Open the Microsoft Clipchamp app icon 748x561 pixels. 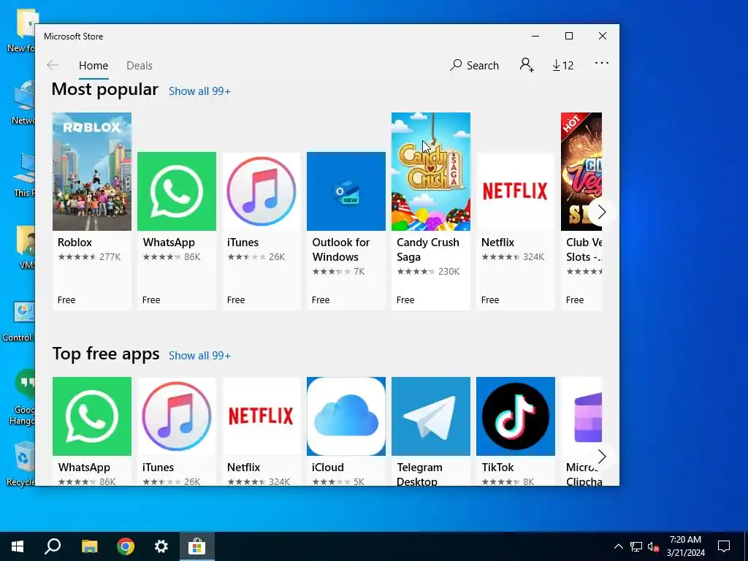[581, 416]
